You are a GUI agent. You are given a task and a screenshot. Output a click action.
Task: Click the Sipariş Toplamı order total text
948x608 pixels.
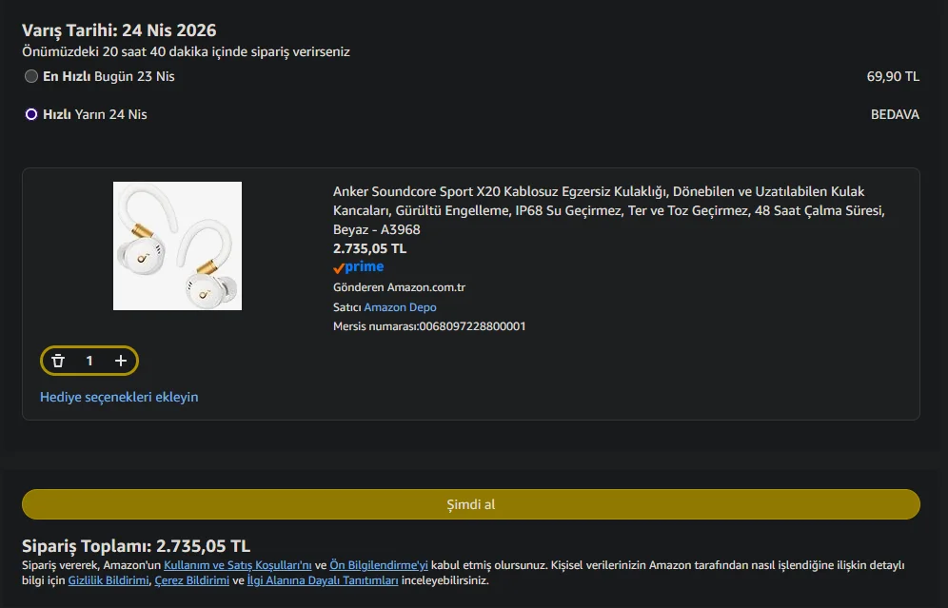pyautogui.click(x=136, y=546)
